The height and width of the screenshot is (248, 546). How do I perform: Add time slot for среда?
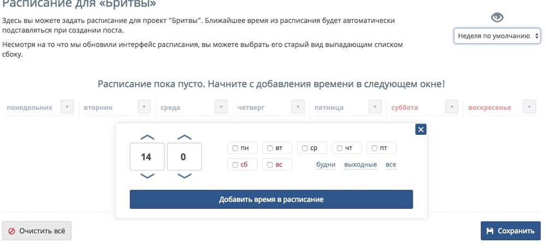coord(221,107)
